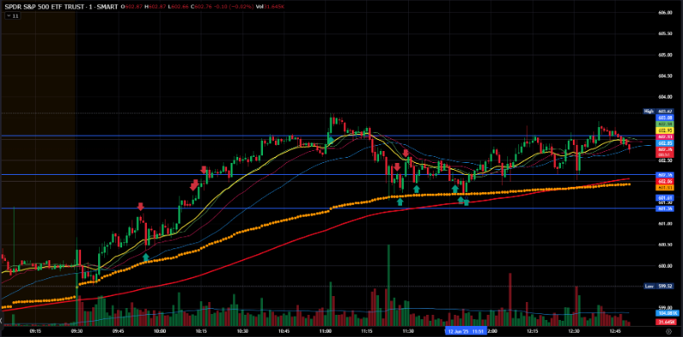This screenshot has width=683, height=337.
Task: Click the 12:15 time-axis label
Action: [x=532, y=331]
